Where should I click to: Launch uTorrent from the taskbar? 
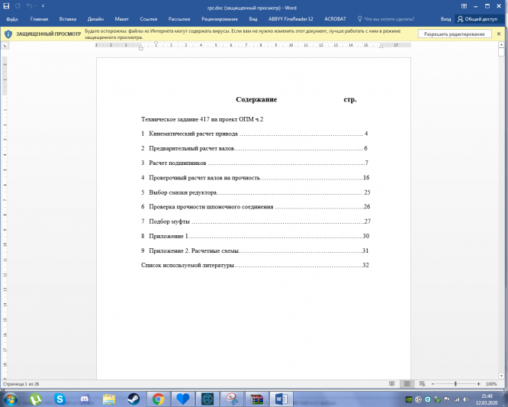[34, 399]
